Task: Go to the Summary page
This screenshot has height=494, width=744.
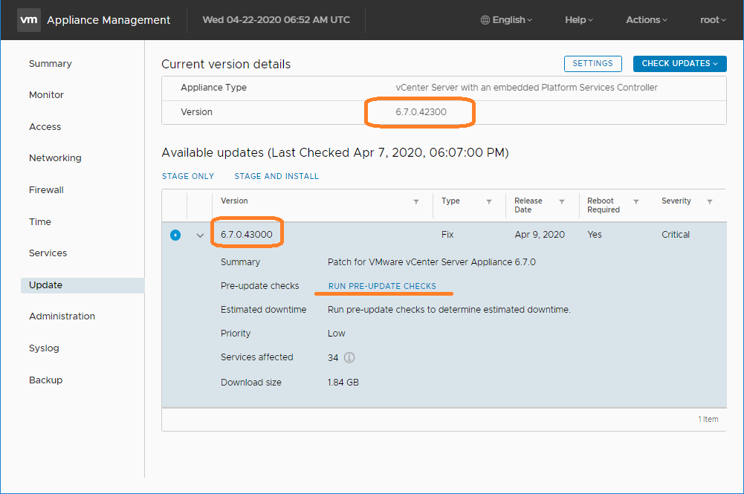Action: click(x=51, y=64)
